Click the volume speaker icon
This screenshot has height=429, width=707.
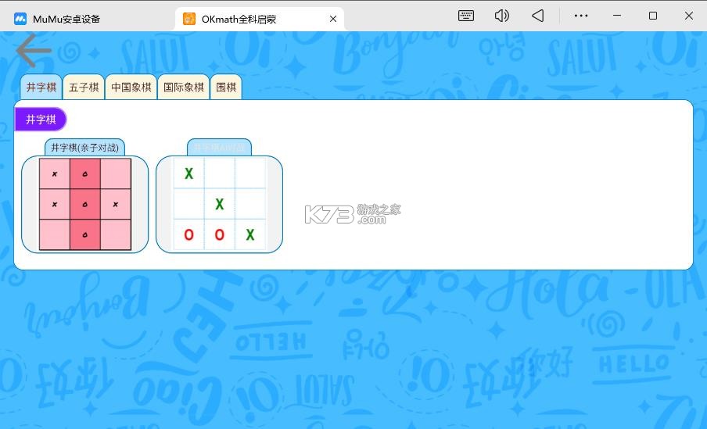click(x=502, y=16)
